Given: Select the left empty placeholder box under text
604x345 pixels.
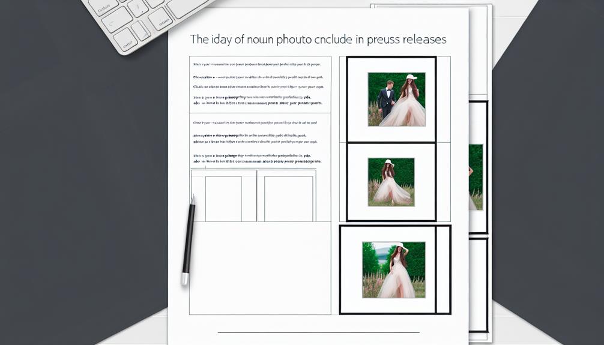Looking at the screenshot, I should (223, 199).
